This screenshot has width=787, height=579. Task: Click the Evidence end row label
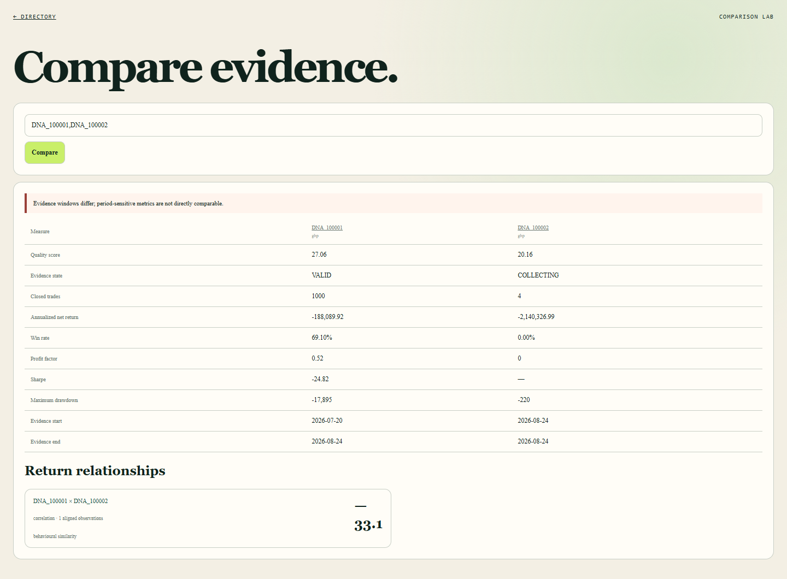(x=45, y=442)
